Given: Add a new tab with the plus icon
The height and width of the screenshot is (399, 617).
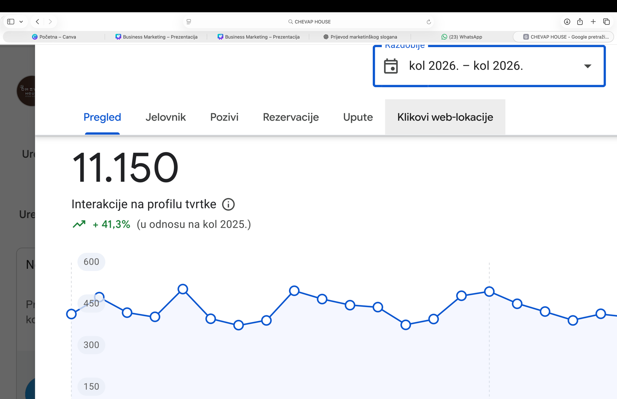Looking at the screenshot, I should click(593, 22).
